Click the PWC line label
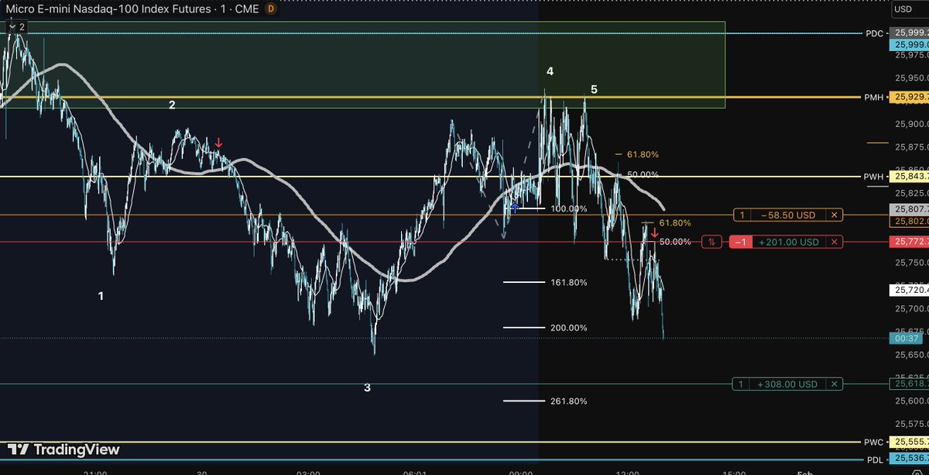 (874, 442)
